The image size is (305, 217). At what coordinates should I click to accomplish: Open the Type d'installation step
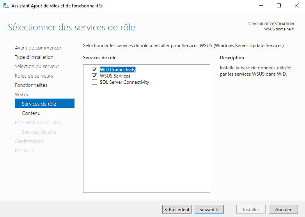click(x=34, y=57)
